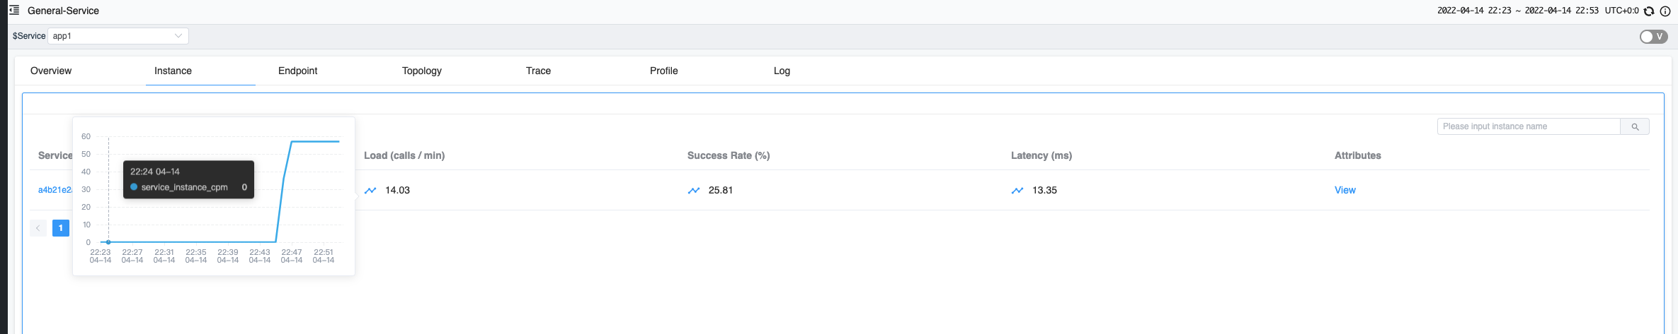
Task: Click the dropdown chevron in service selector
Action: pyautogui.click(x=178, y=36)
